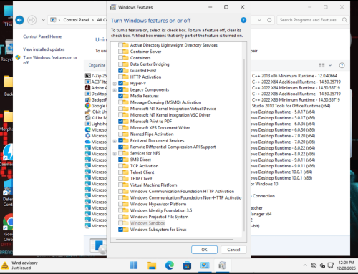Expand Print and Document Services node
This screenshot has width=358, height=274.
[115, 141]
